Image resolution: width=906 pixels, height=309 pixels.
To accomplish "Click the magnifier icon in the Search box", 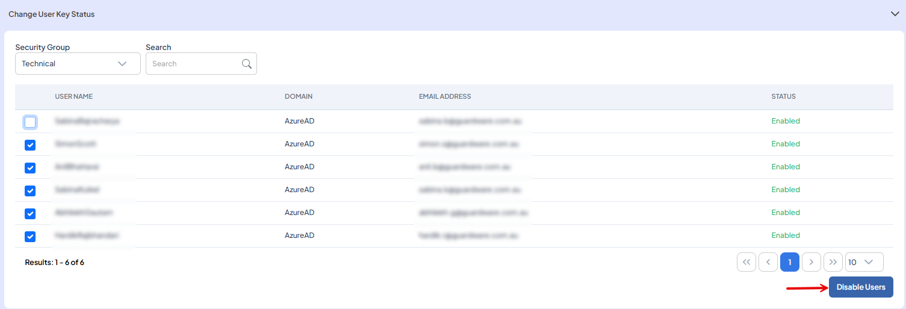I will (247, 64).
